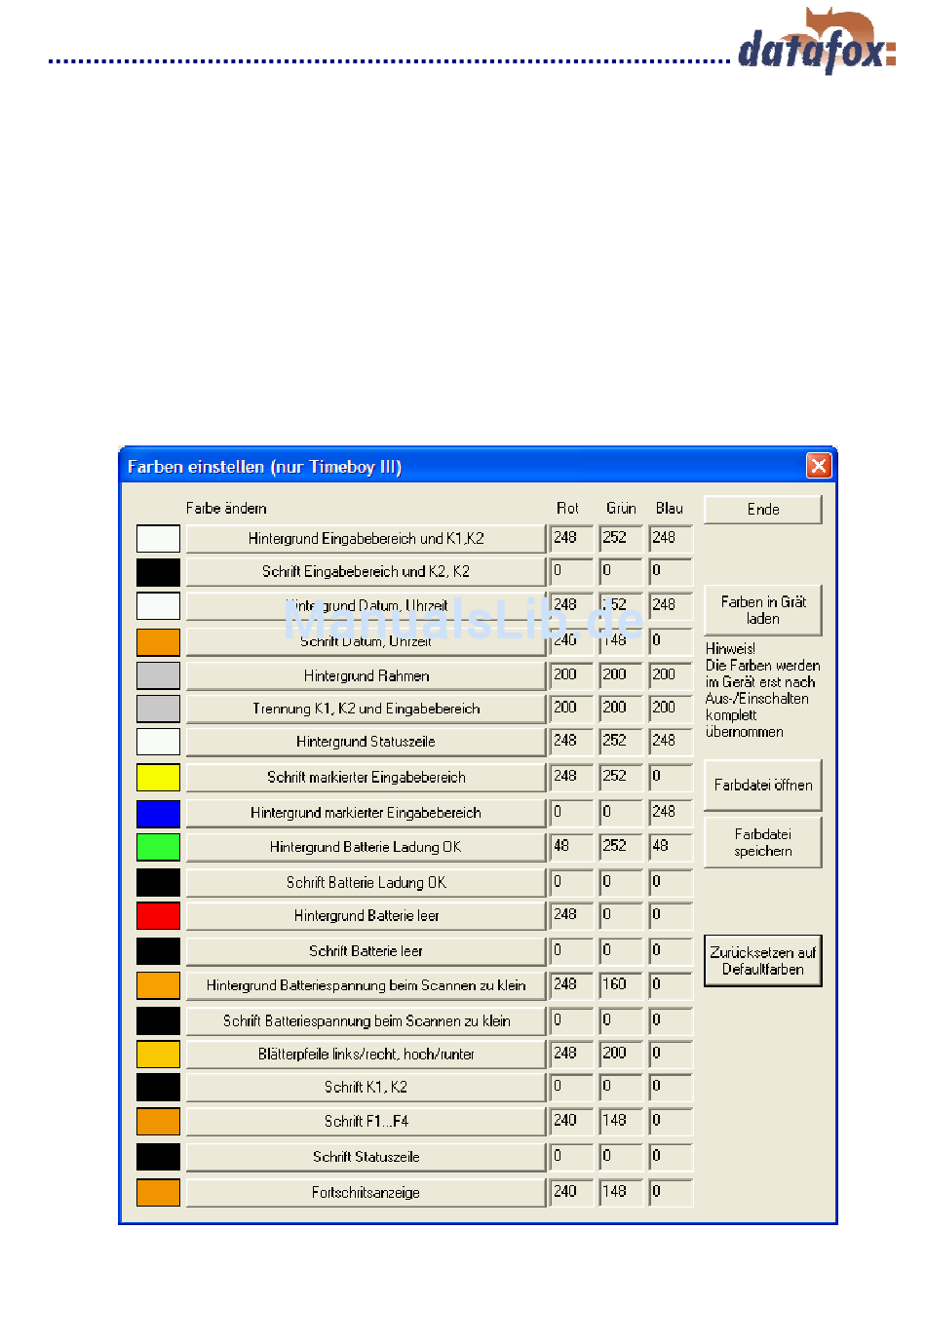Viewport: 926px width, 1344px height.
Task: Click the Schrift K1, K2 button
Action: (366, 1087)
